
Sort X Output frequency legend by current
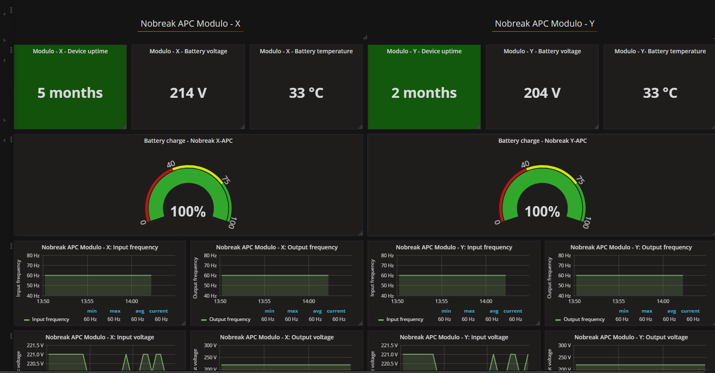click(x=336, y=311)
